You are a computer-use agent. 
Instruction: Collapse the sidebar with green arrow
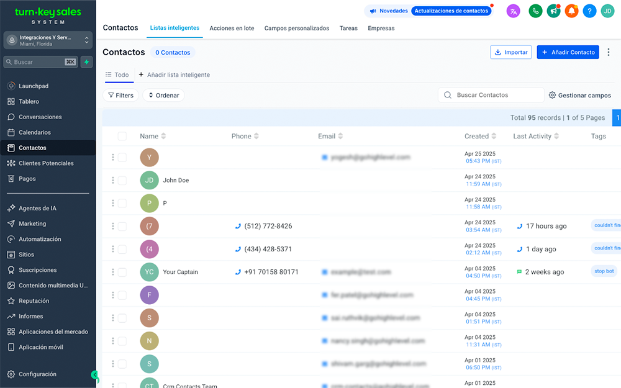point(94,374)
